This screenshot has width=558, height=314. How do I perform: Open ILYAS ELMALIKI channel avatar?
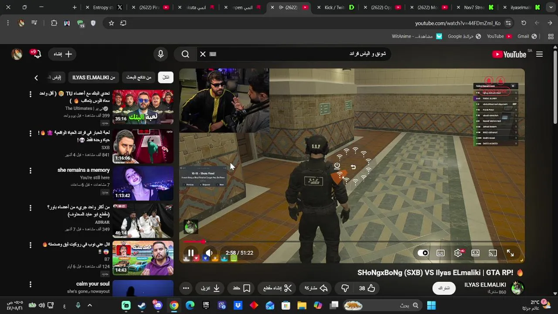coord(517,288)
